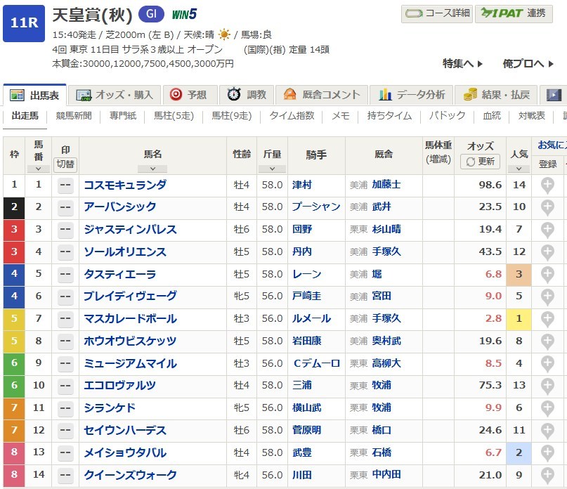Screen dimensions: 567x489
Task: Add コスモキュランダ to favorites with plus icon
Action: point(547,185)
